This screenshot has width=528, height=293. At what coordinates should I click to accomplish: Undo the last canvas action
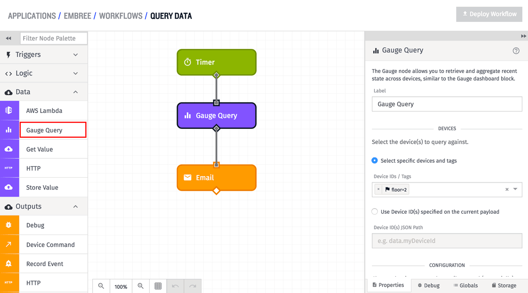click(x=175, y=286)
